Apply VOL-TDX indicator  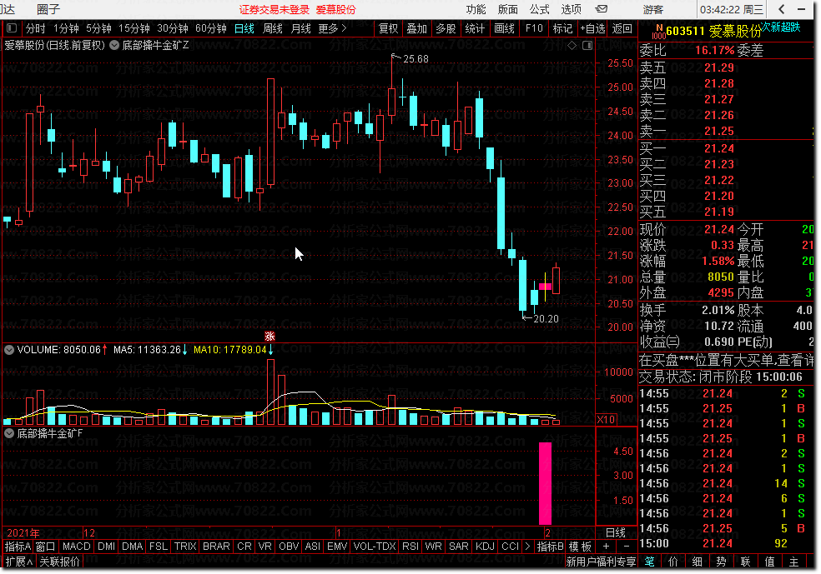click(x=375, y=547)
